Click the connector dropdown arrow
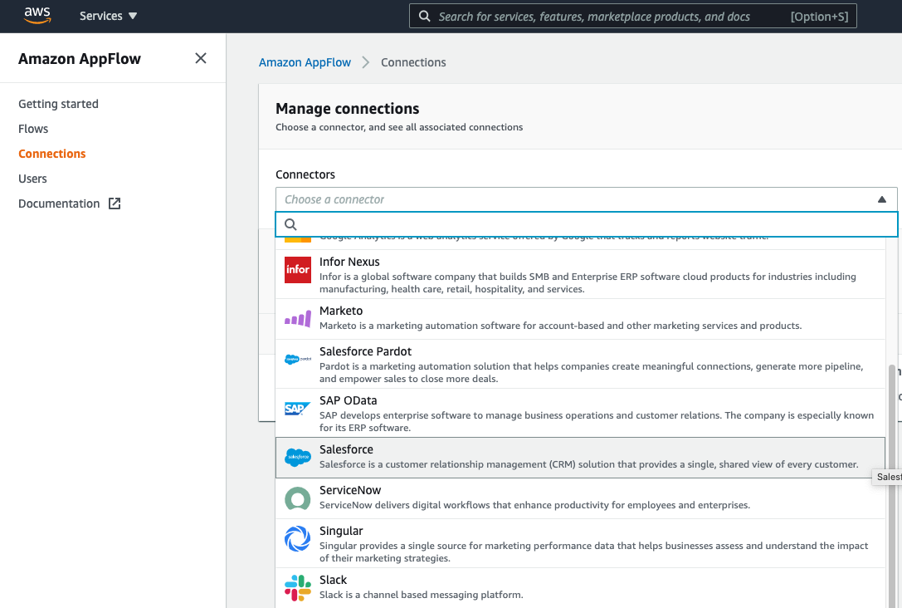The height and width of the screenshot is (608, 902). click(x=881, y=199)
